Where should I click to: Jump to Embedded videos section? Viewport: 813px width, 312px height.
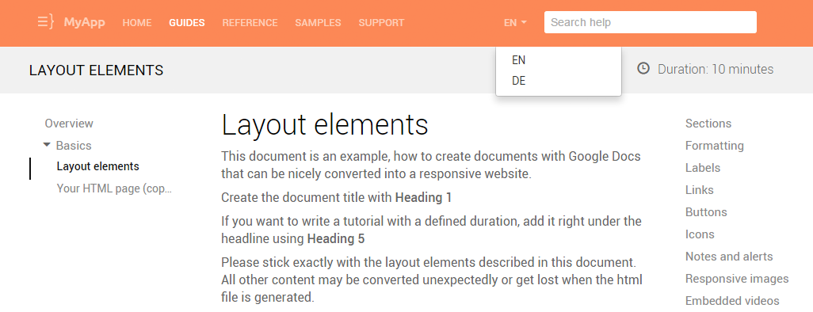(732, 301)
